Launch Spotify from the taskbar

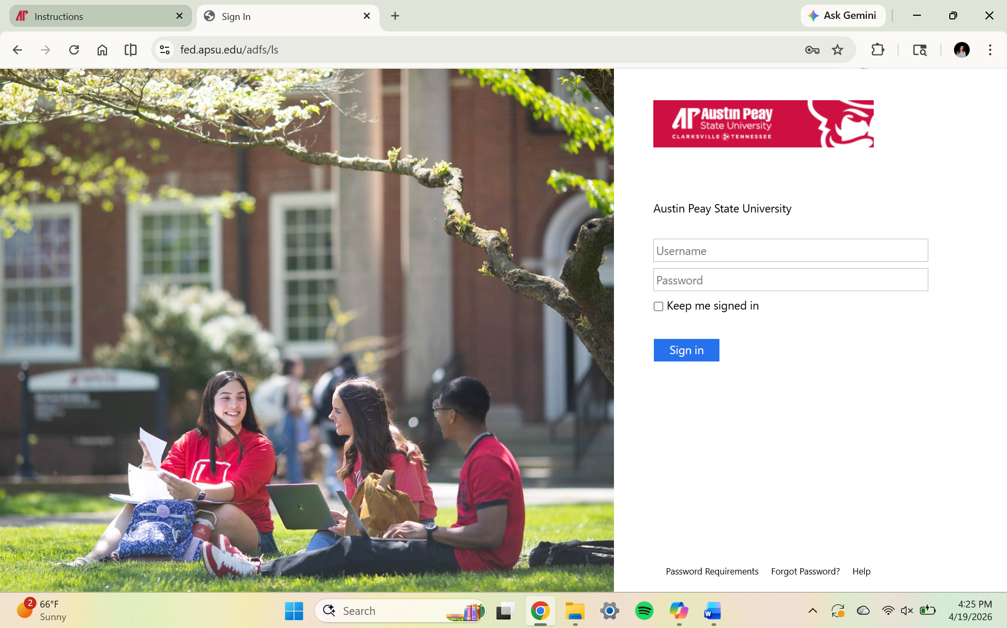click(x=644, y=611)
